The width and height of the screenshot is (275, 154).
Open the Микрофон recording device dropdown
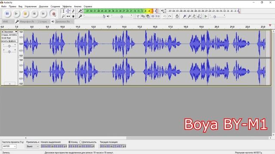28,21
